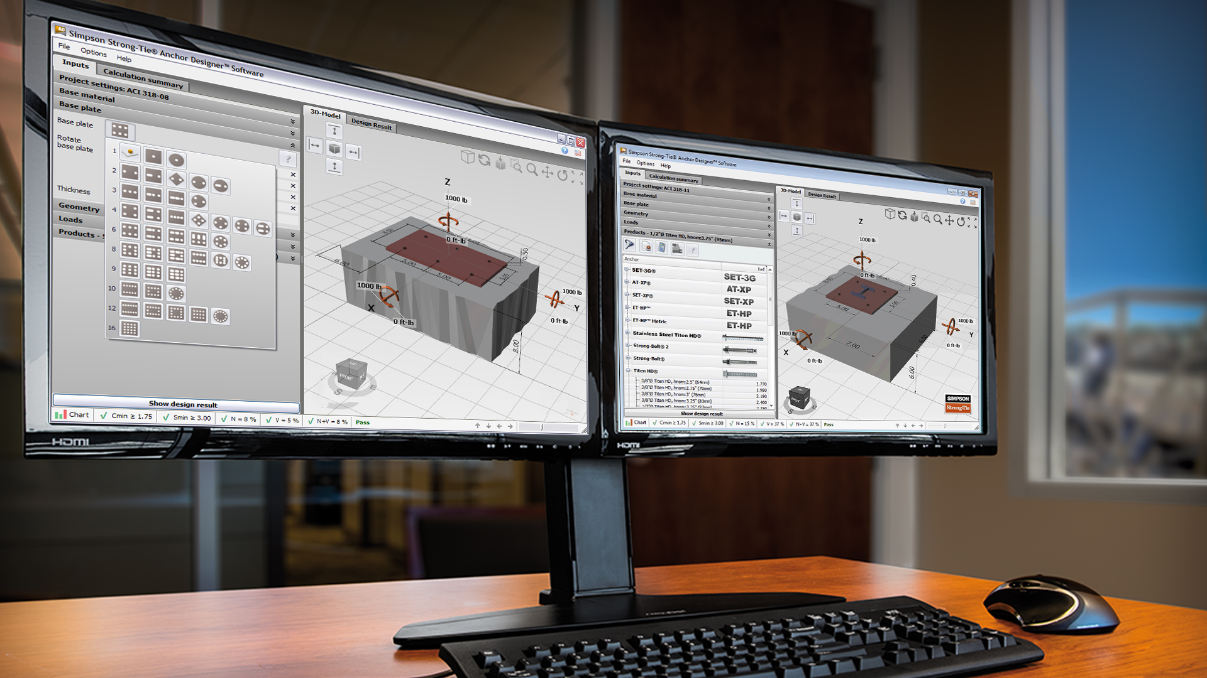This screenshot has width=1207, height=678.
Task: Click the funnel filter icon in Products toolbar
Action: tap(629, 245)
